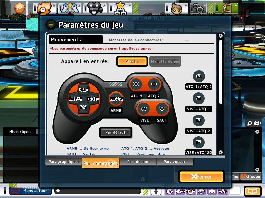
Task: Click the right side panel scroll-down arrow
Action: 257,169
